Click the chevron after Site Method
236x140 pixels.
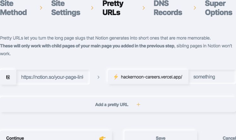(x=41, y=8)
